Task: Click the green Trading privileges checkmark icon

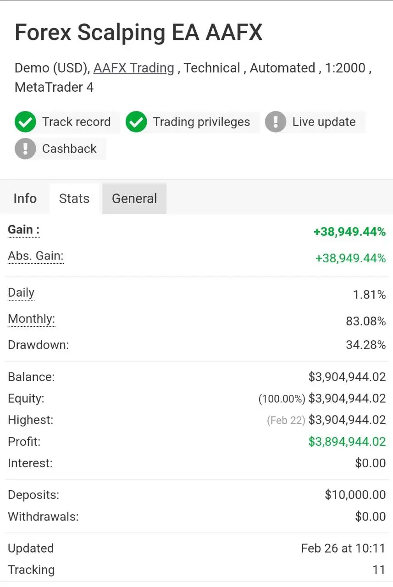Action: [x=136, y=122]
